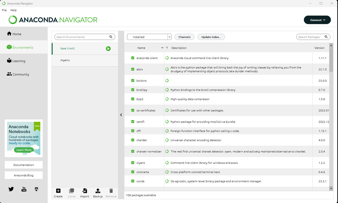This screenshot has height=203, width=338.
Task: Click the Description column header
Action: coord(179,48)
